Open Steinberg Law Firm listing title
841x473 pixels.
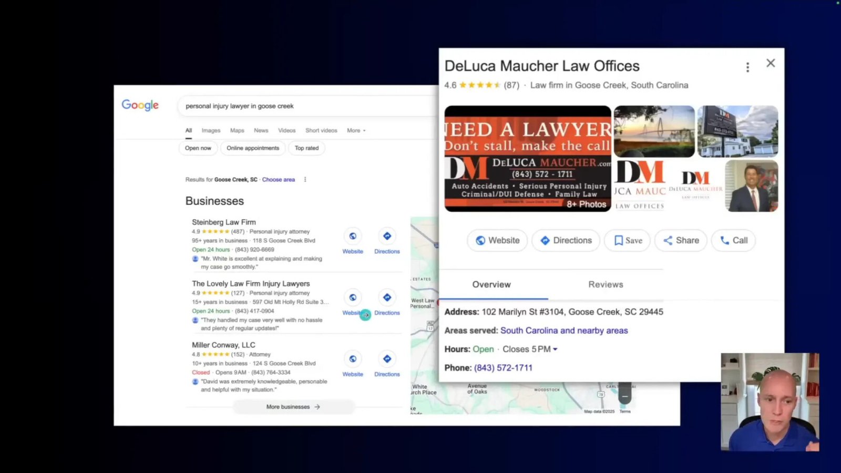click(x=224, y=222)
